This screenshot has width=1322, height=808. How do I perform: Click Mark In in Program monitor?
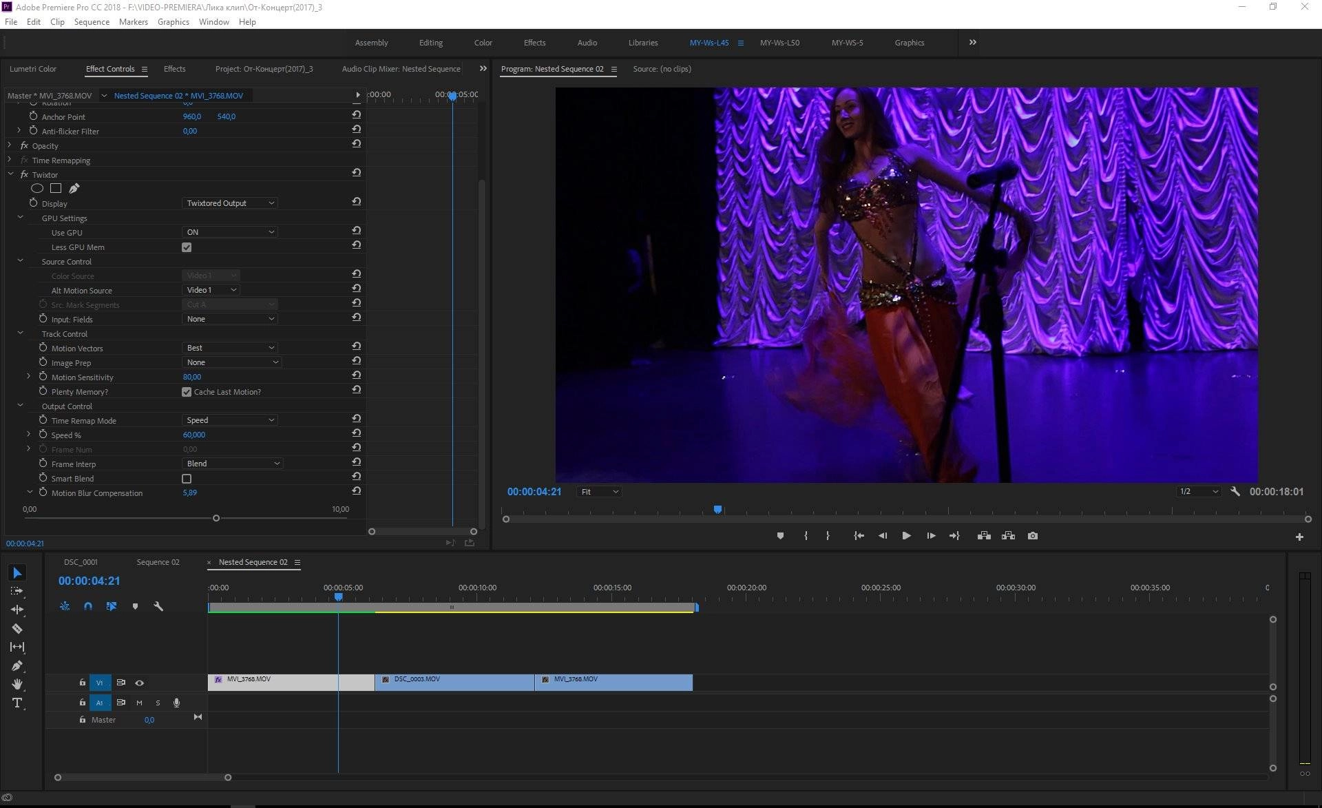806,536
